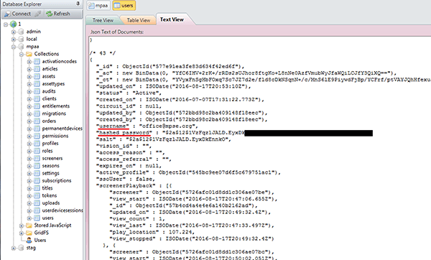431x260 pixels.
Task: Click the "play_location" : 107.224 line
Action: point(152,232)
